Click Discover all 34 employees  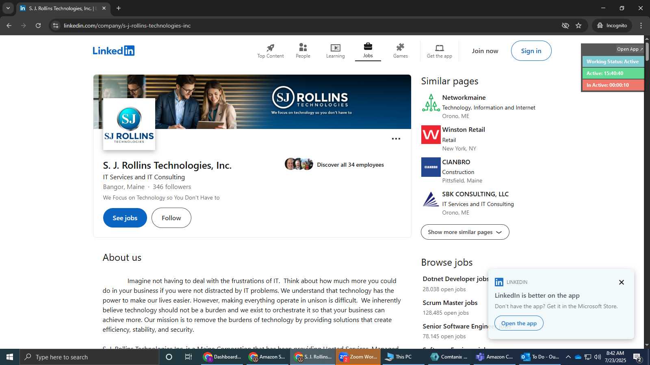click(x=350, y=165)
